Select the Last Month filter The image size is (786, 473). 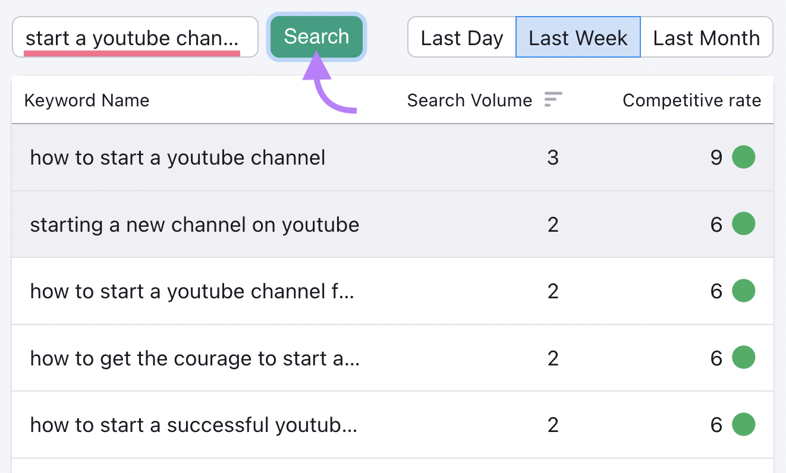click(x=706, y=37)
